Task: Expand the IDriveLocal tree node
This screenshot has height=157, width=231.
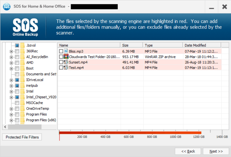Action: pos(11,80)
